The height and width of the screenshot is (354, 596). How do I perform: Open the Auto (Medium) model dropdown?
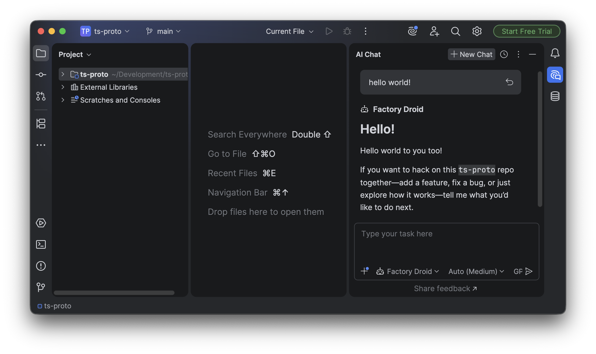tap(476, 271)
